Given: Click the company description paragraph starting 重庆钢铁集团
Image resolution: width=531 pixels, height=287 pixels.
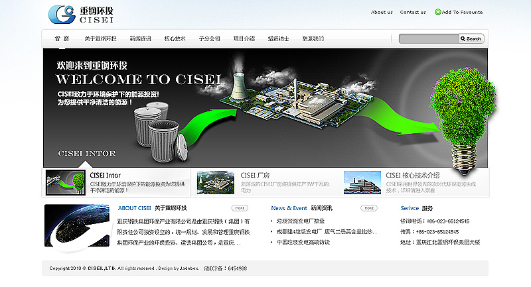Looking at the screenshot, I should click(x=183, y=232).
